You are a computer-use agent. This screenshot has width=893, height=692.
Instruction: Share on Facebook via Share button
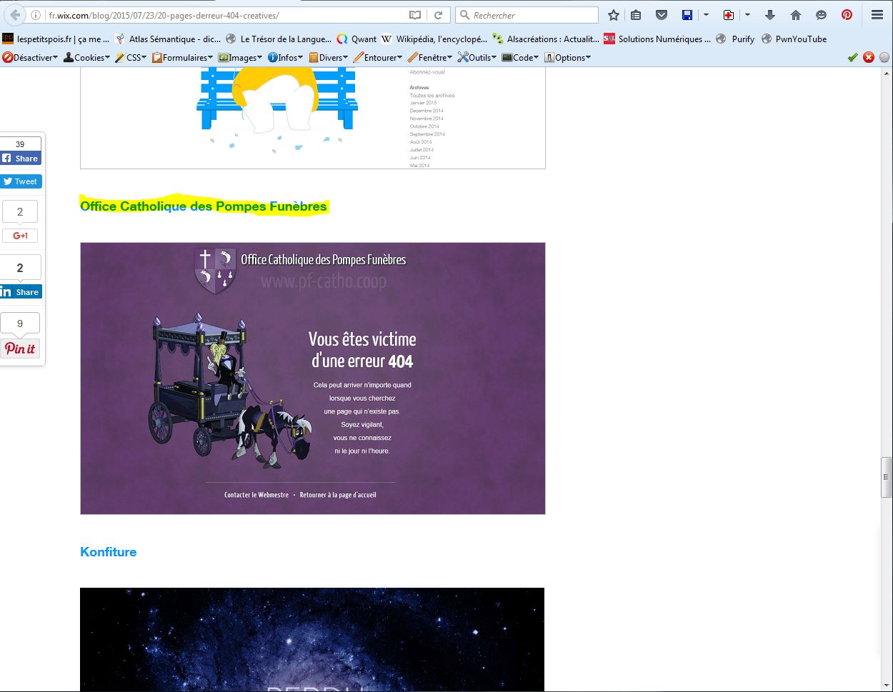pos(21,159)
